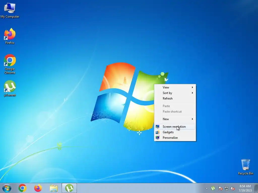Open Personalize from the context menu
Viewport: 258px width, 193px height.
coord(175,138)
